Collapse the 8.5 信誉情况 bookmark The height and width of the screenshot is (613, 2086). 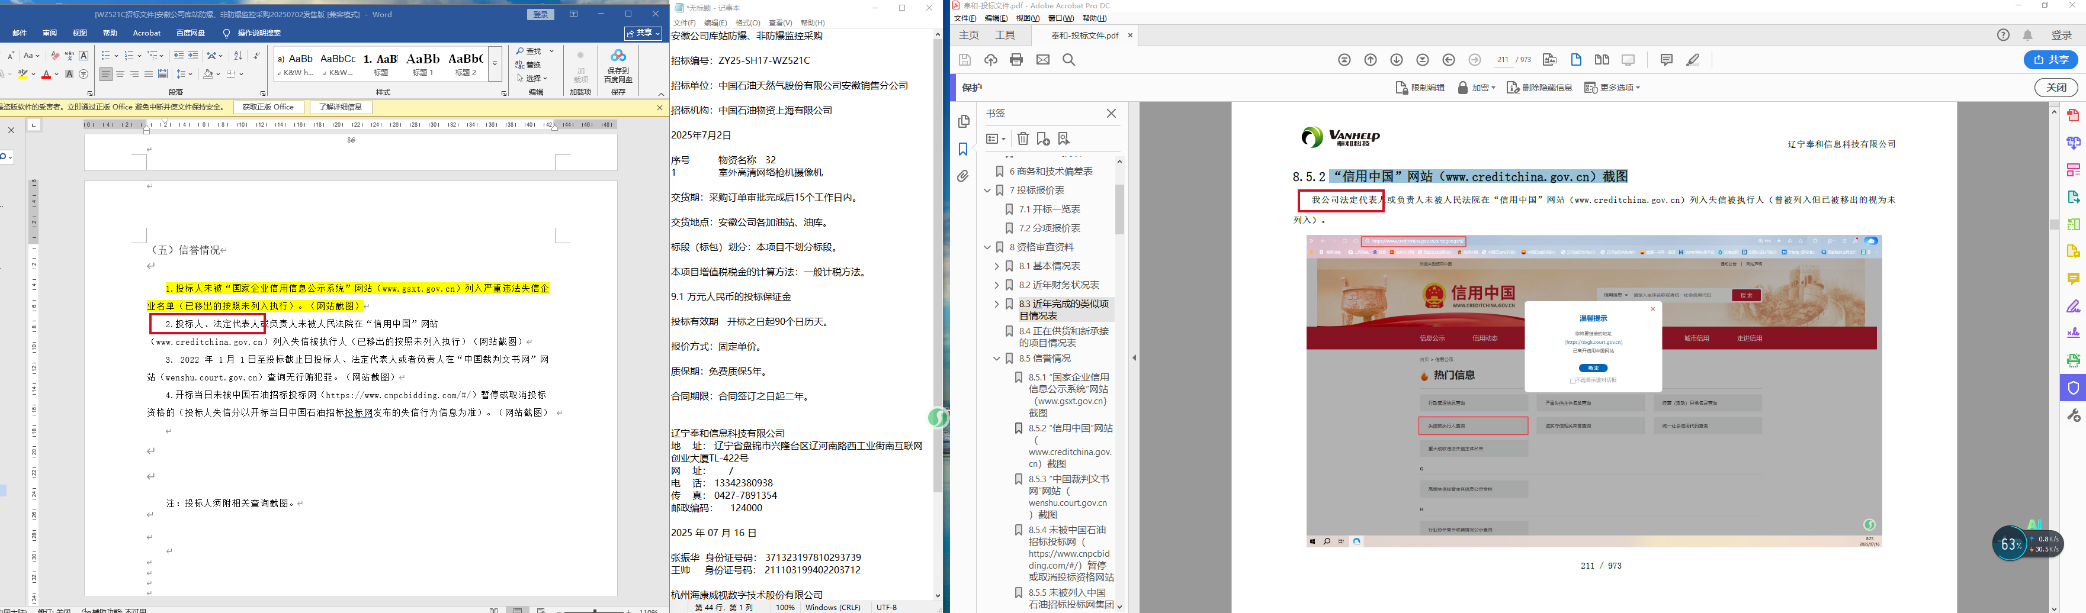[x=997, y=358]
